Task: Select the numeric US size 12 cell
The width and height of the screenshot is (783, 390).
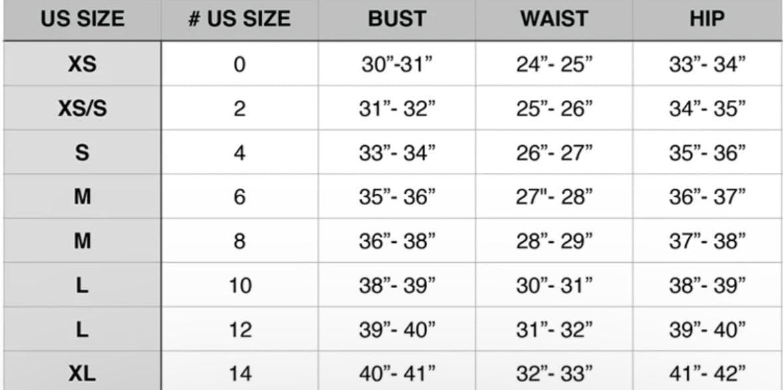Action: (x=239, y=330)
